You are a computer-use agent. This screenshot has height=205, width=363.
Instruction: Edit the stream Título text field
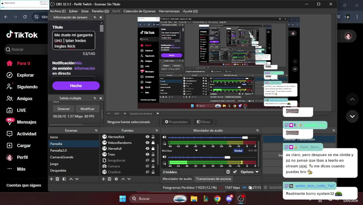tap(74, 40)
